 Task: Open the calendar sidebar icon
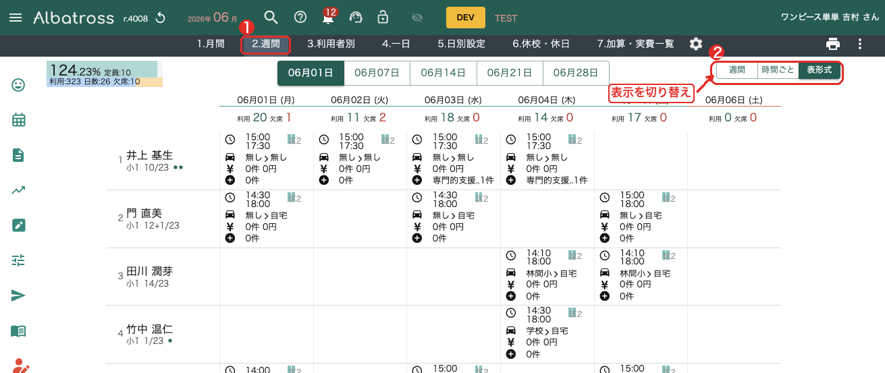[18, 120]
